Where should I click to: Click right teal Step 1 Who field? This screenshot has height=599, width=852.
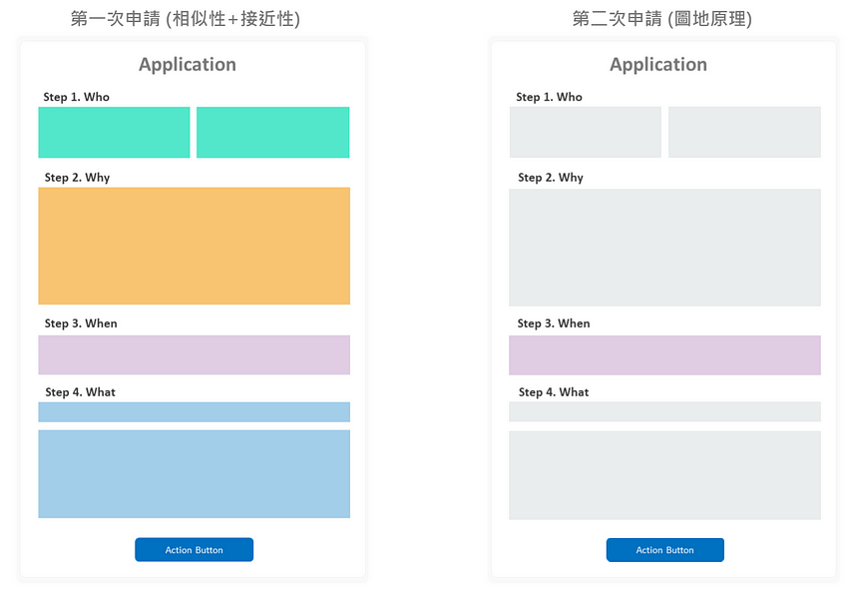point(272,132)
